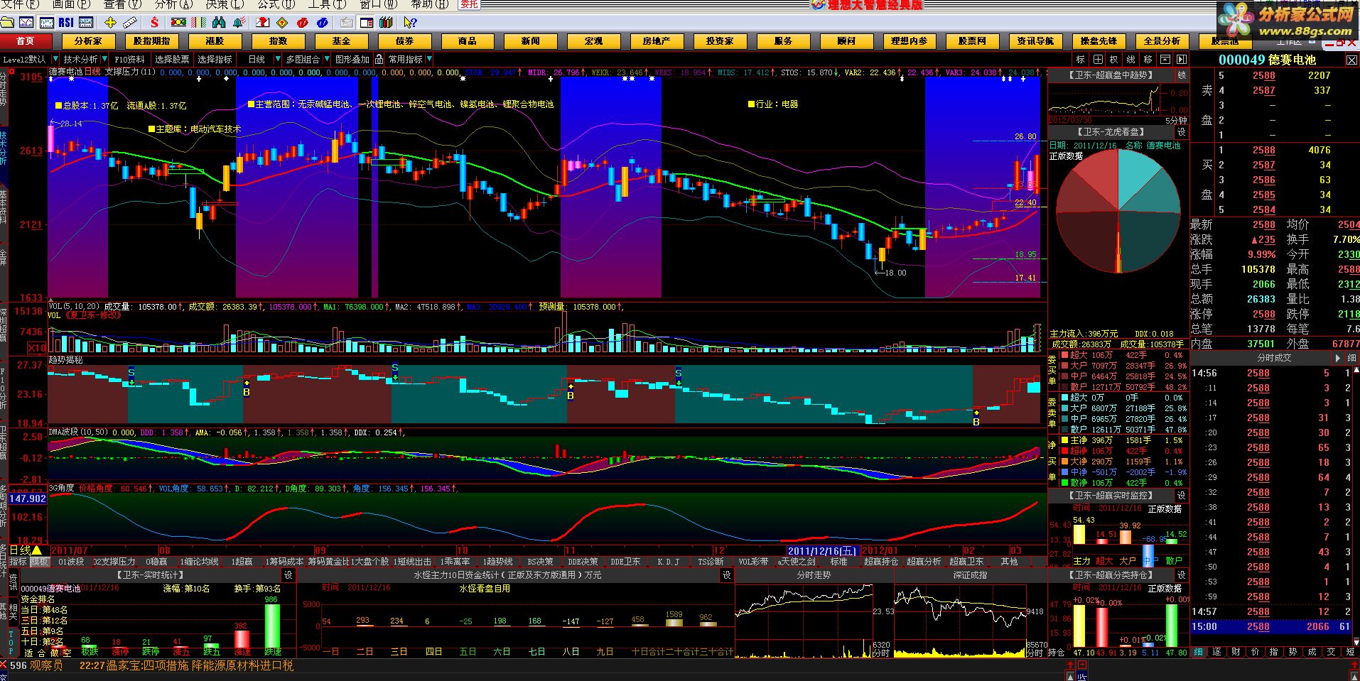Select the 超赢持仓 indicator tab
Screen dimensions: 1360x681
(x=881, y=562)
